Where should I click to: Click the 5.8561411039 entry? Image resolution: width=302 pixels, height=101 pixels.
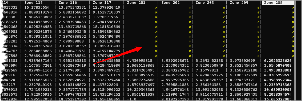(x=141, y=94)
